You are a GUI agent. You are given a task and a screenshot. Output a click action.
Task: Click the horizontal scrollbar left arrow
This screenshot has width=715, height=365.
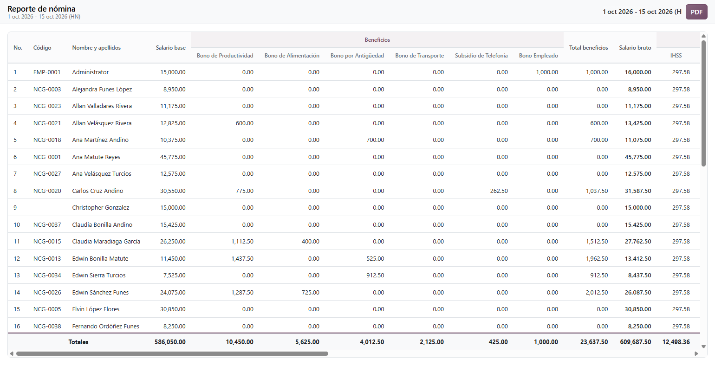12,353
